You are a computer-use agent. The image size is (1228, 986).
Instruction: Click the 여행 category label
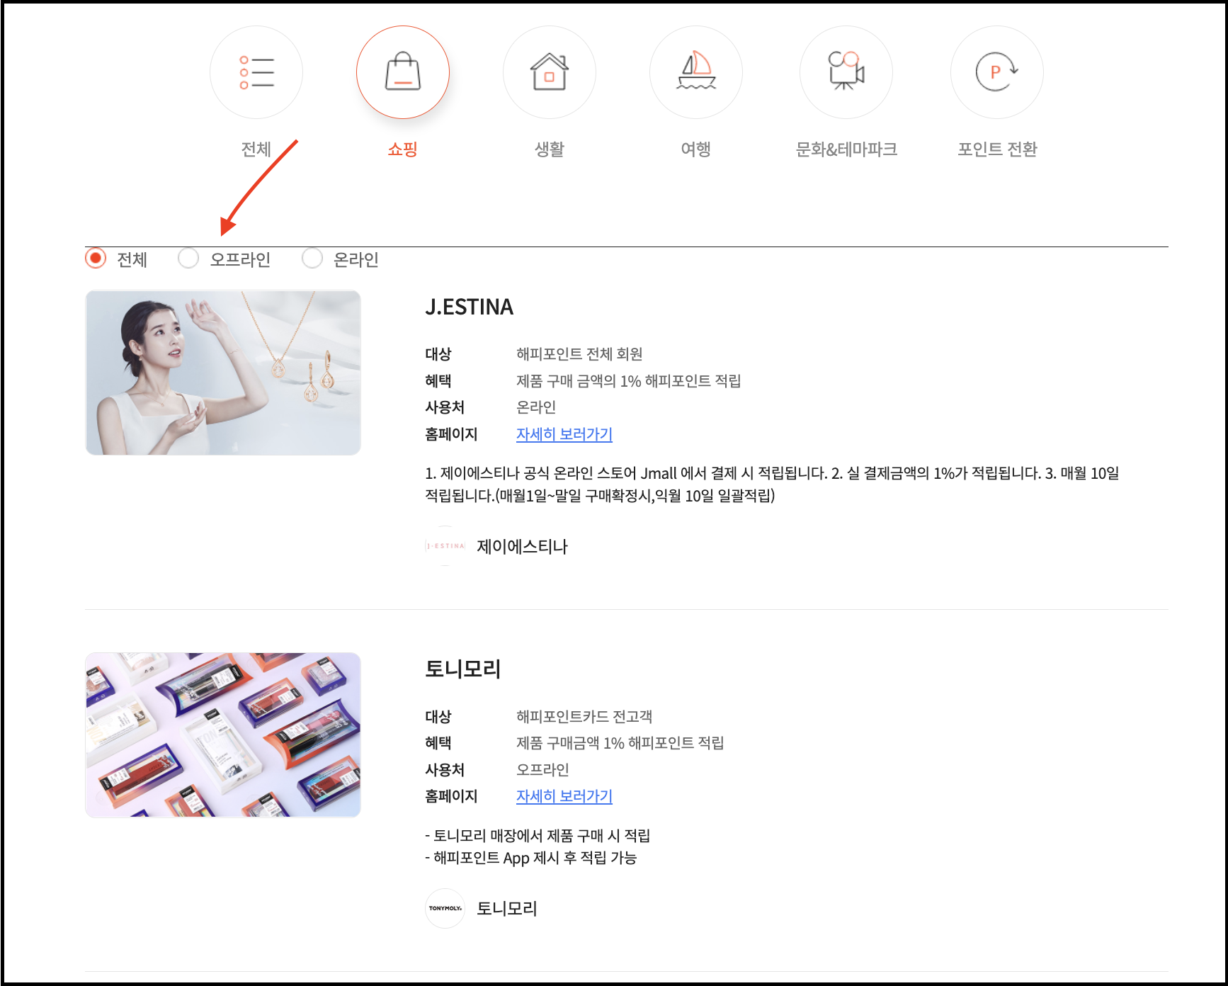click(695, 149)
